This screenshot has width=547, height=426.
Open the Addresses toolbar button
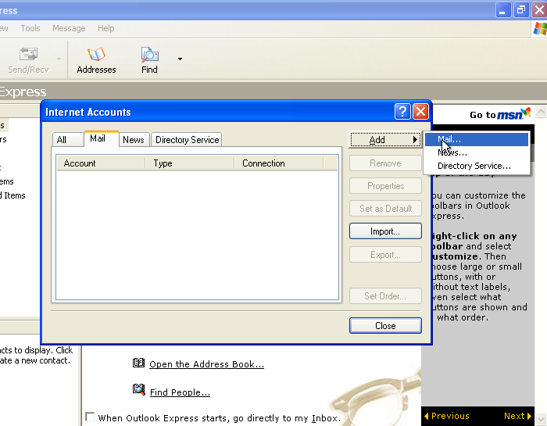coord(96,60)
